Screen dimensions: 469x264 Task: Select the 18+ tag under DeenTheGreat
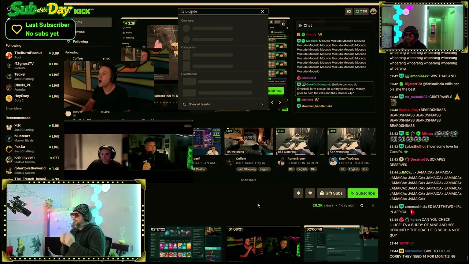click(x=365, y=169)
